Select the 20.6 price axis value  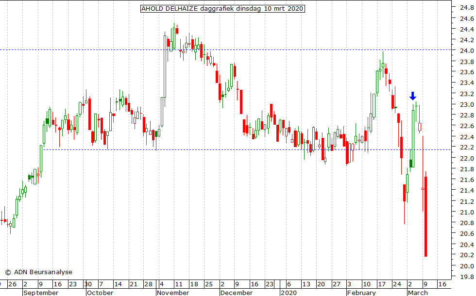(x=467, y=233)
